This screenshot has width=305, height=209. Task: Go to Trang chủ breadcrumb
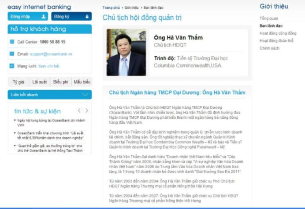(x=111, y=7)
